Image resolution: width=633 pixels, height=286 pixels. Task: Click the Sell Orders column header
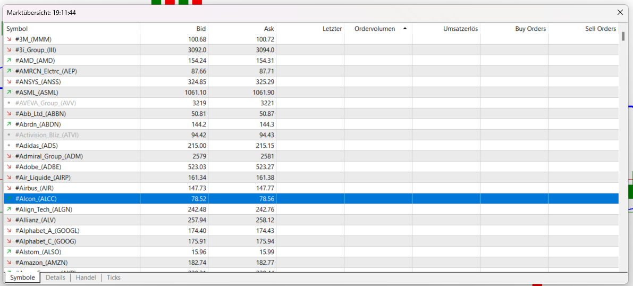click(x=584, y=29)
